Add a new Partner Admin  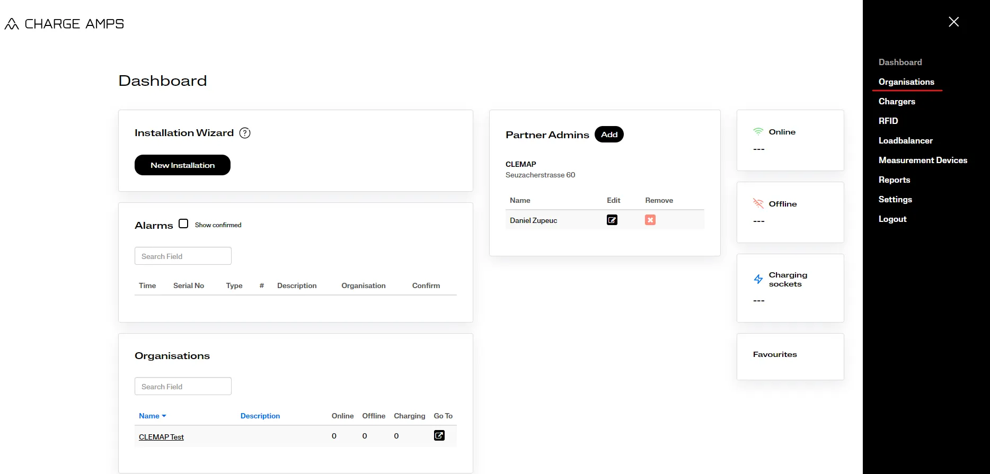click(609, 135)
